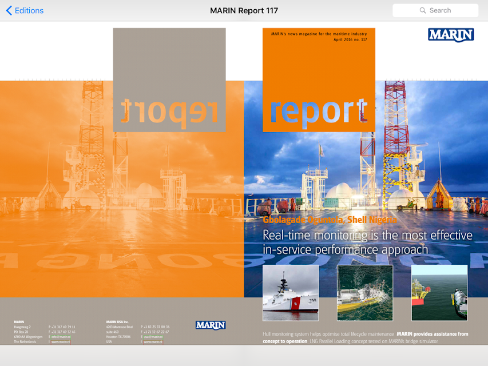Tap the blue back chevron arrow
This screenshot has height=366, width=488.
9,11
